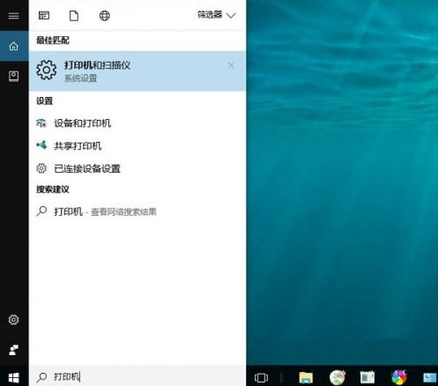Open the hamburger menu in search panel
Image resolution: width=438 pixels, height=386 pixels.
pos(13,16)
